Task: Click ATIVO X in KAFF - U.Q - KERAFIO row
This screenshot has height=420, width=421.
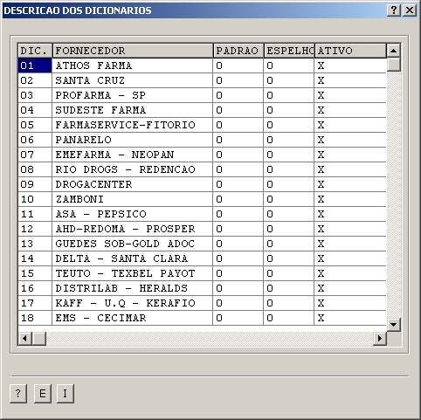Action: tap(350, 303)
